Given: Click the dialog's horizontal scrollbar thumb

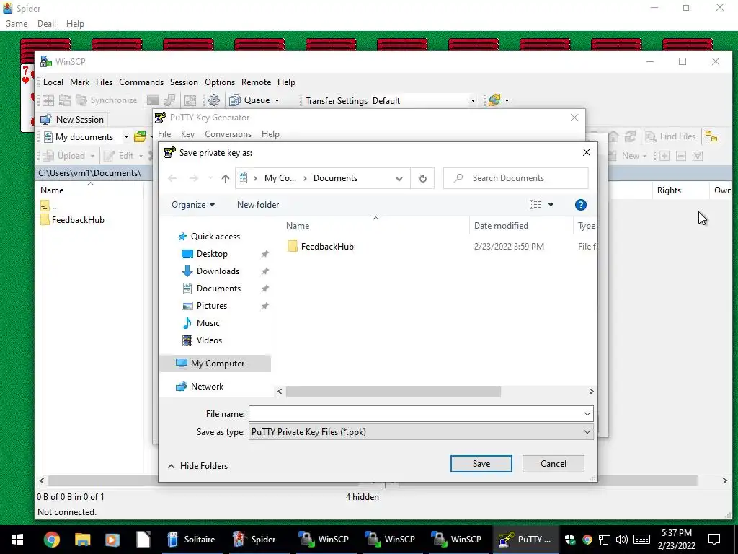Looking at the screenshot, I should pyautogui.click(x=393, y=392).
